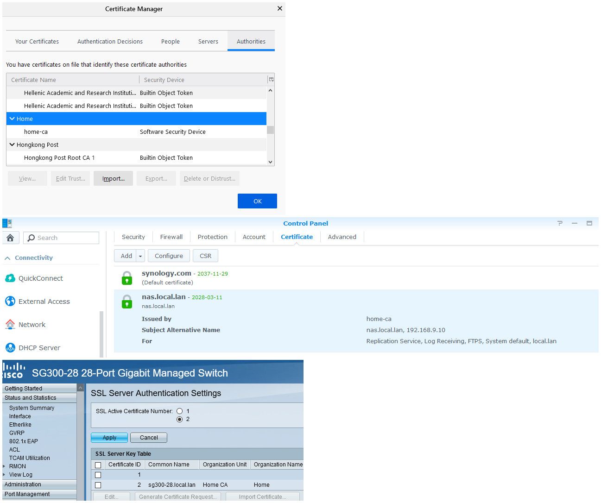
Task: Click the search magnifier icon
Action: click(31, 238)
